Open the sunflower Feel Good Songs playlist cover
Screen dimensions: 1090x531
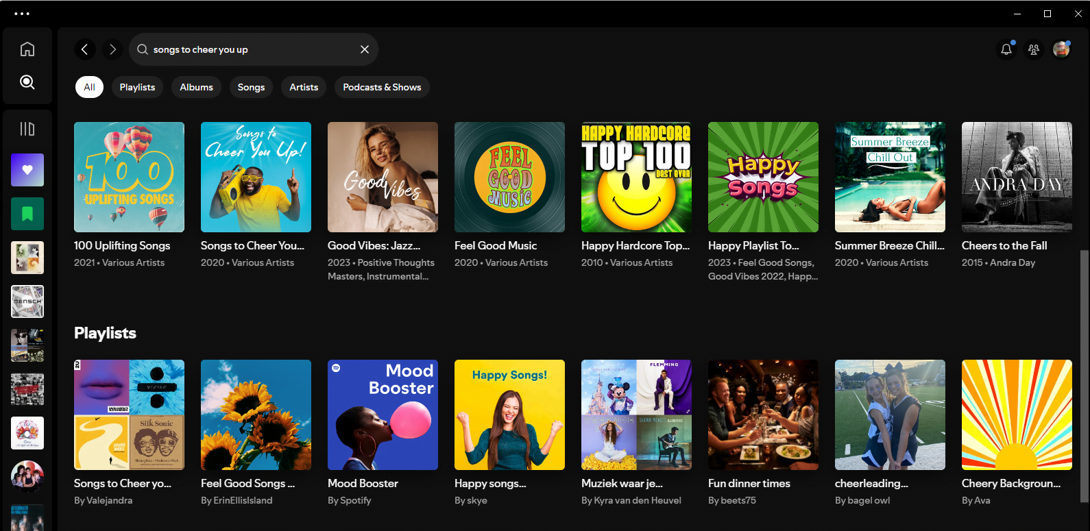click(x=256, y=415)
